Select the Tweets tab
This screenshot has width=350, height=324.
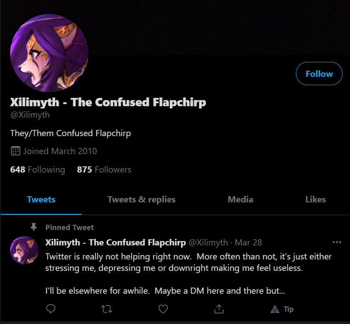41,199
